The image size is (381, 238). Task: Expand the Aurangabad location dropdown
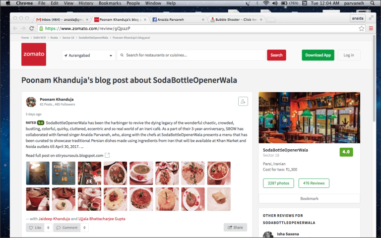[88, 56]
